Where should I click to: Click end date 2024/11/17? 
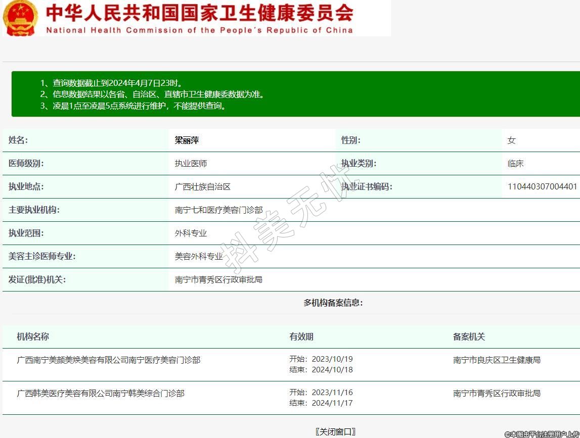coord(332,403)
